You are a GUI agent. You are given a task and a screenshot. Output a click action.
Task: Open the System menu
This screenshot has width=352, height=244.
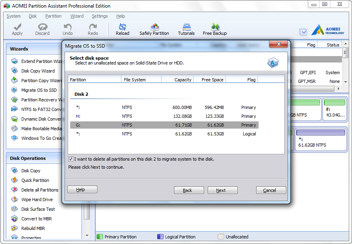(14, 16)
